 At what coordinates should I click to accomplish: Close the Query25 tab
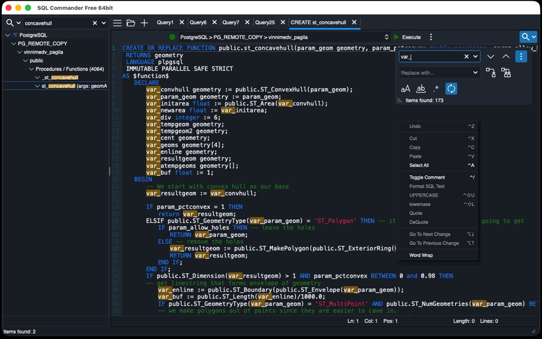[x=283, y=22]
